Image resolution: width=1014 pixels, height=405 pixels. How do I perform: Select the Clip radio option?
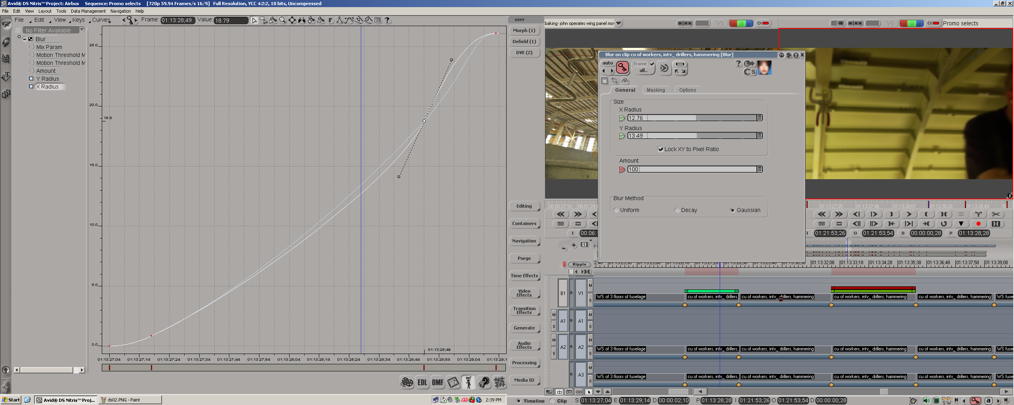[x=552, y=401]
